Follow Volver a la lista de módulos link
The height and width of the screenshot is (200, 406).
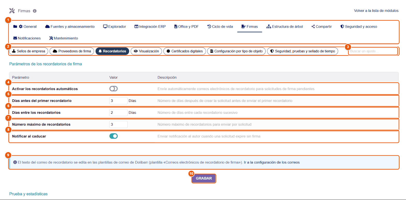[376, 11]
